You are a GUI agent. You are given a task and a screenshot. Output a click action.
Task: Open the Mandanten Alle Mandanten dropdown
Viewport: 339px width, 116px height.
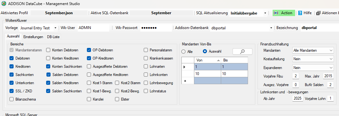click(x=313, y=50)
